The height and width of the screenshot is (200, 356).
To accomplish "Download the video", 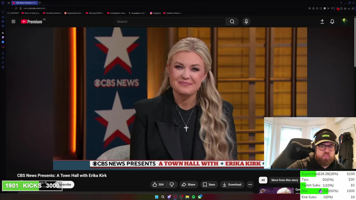I will (x=232, y=184).
